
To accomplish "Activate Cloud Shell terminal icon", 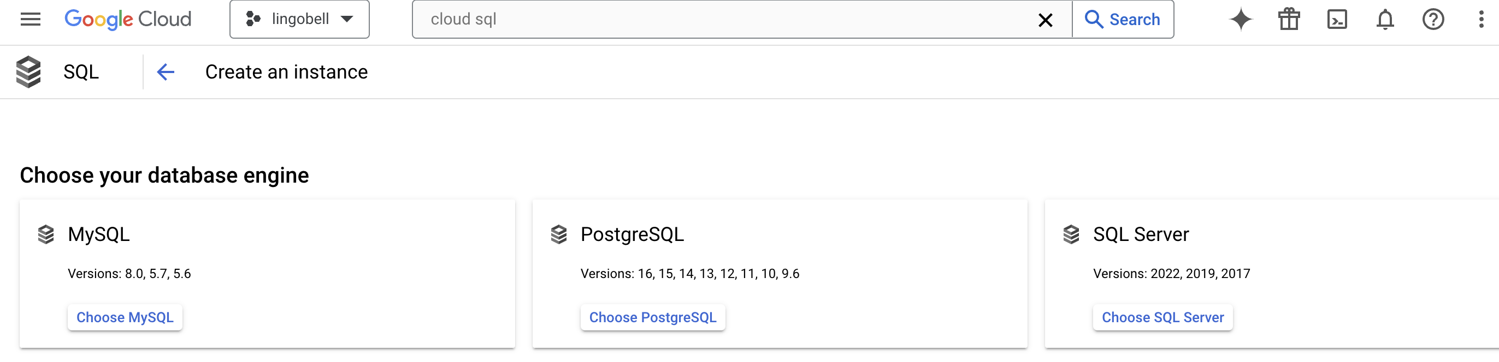I will (x=1337, y=19).
